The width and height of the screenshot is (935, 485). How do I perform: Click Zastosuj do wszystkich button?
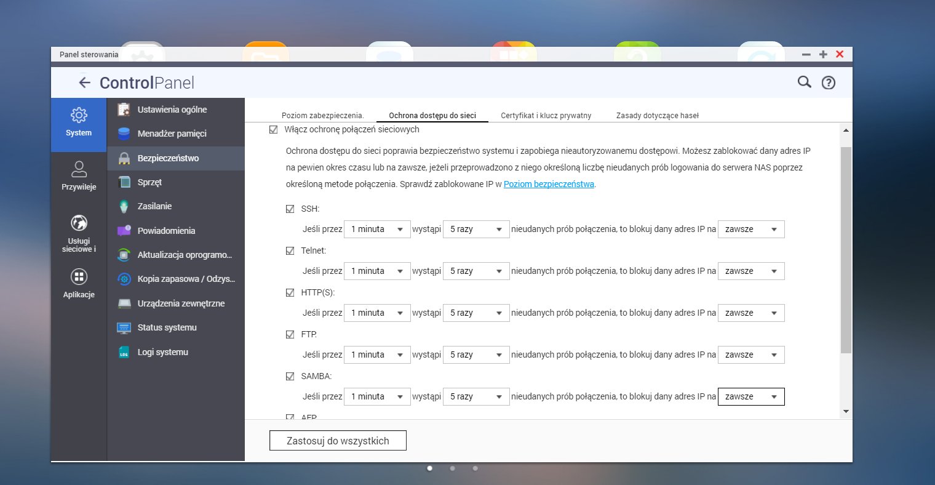coord(338,441)
